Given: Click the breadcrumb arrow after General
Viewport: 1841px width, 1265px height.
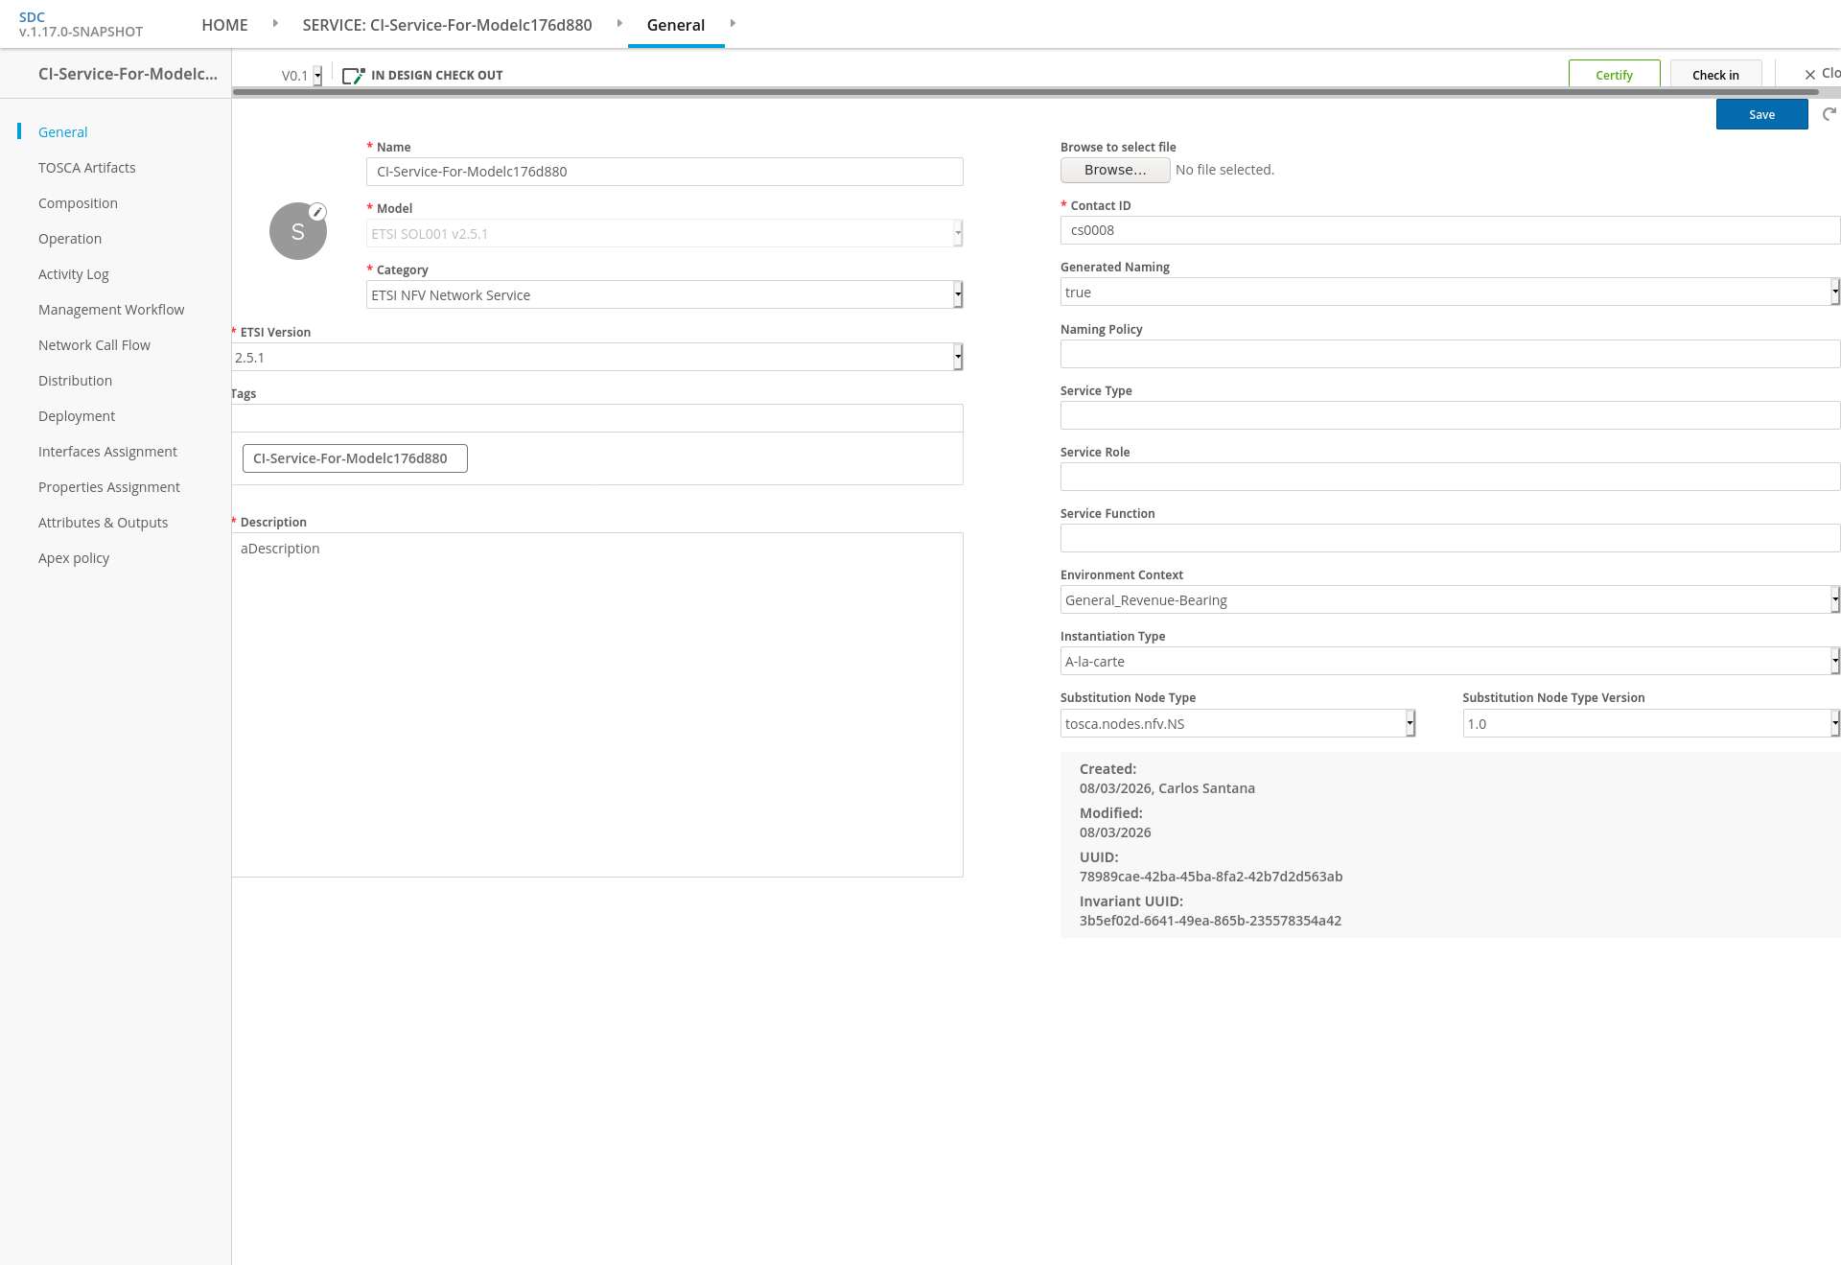Looking at the screenshot, I should coord(733,23).
